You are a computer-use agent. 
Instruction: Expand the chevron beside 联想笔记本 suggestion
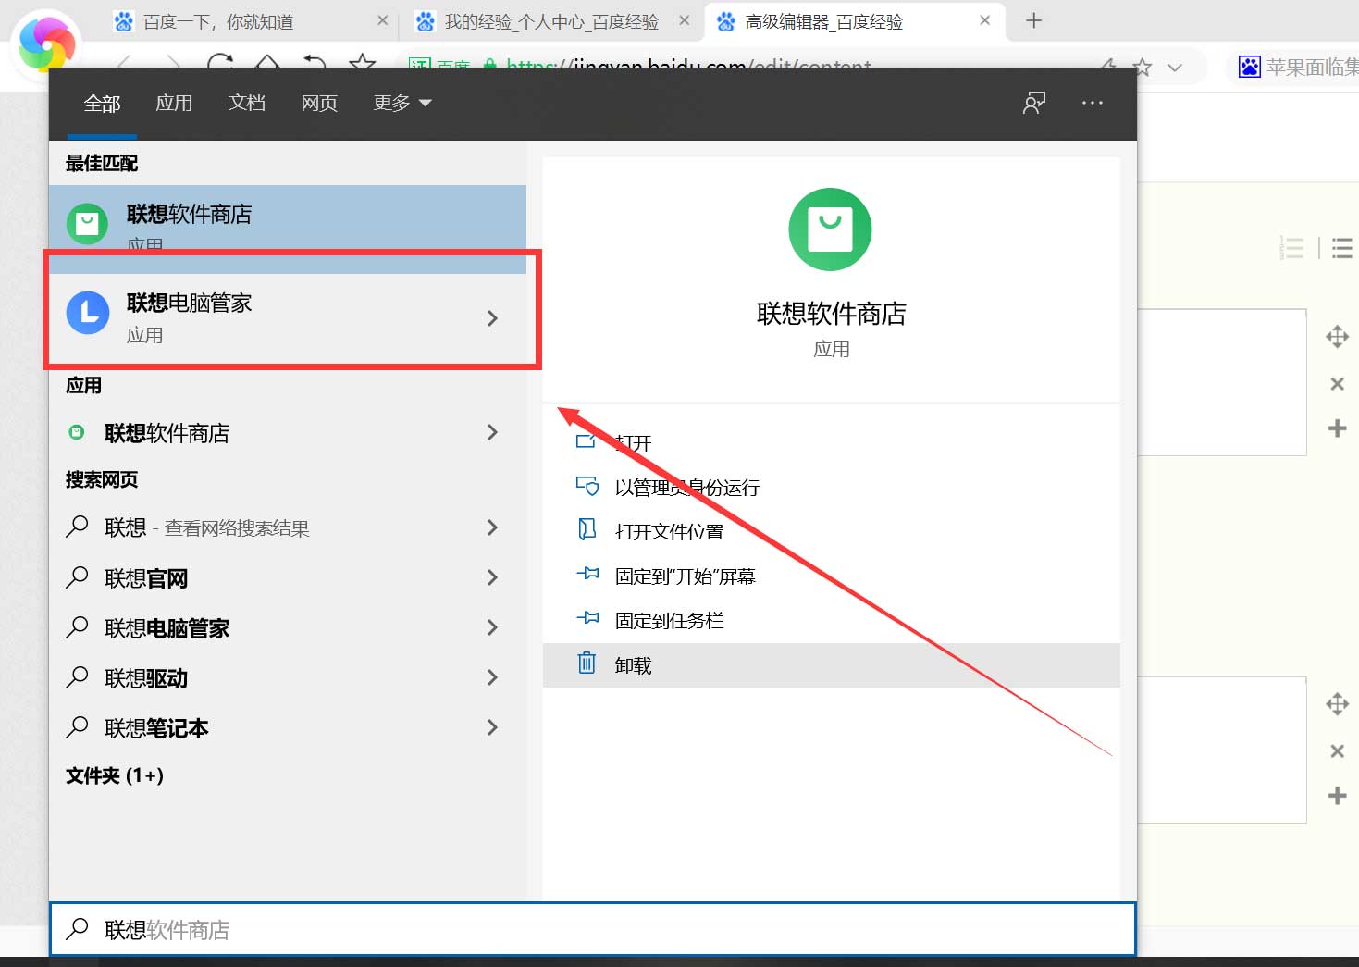tap(492, 727)
